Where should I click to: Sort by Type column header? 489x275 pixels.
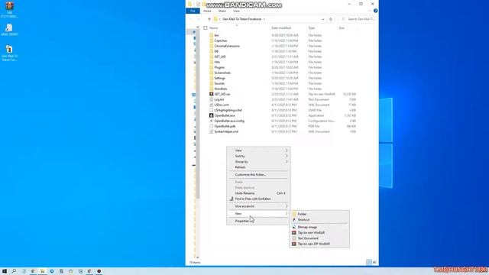pyautogui.click(x=312, y=28)
